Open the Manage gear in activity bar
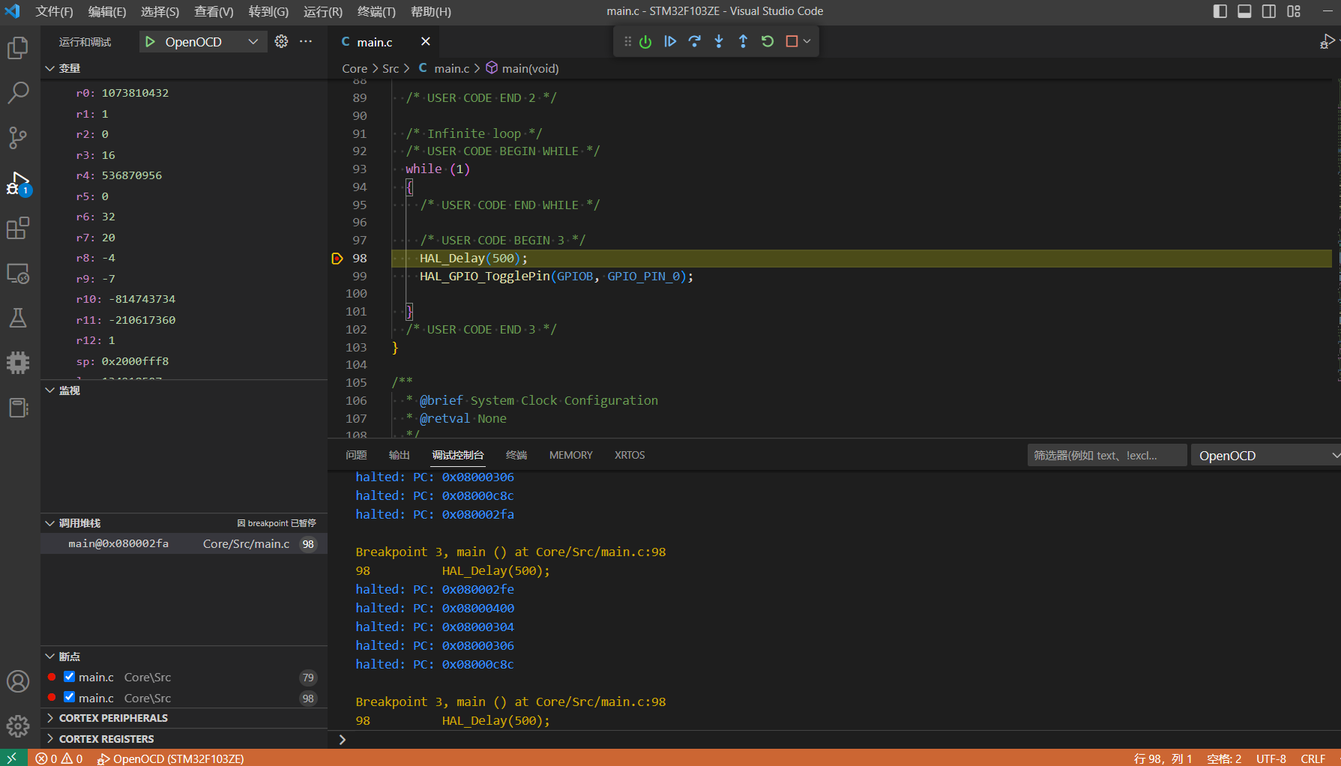Viewport: 1341px width, 766px height. click(x=18, y=726)
